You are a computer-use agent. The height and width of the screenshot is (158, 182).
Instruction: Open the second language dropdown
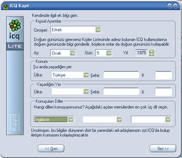tap(102, 119)
